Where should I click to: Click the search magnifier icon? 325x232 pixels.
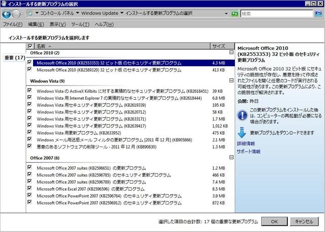318,14
